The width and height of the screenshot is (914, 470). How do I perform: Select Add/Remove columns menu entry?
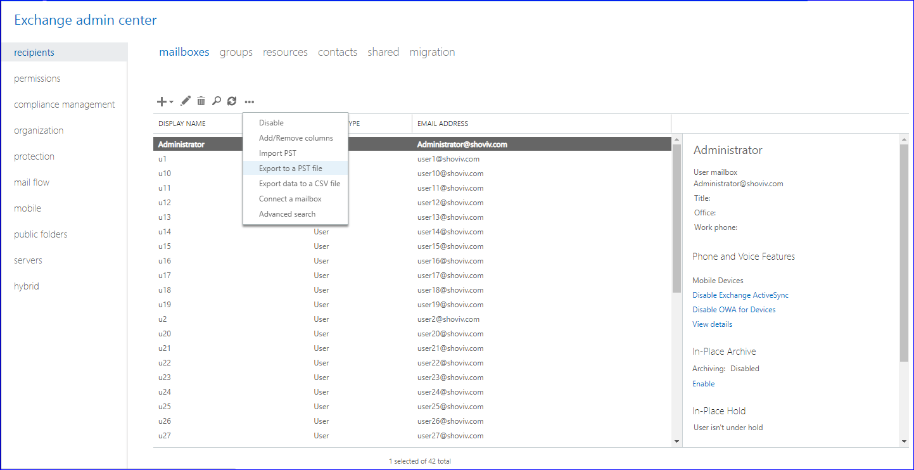(x=295, y=138)
